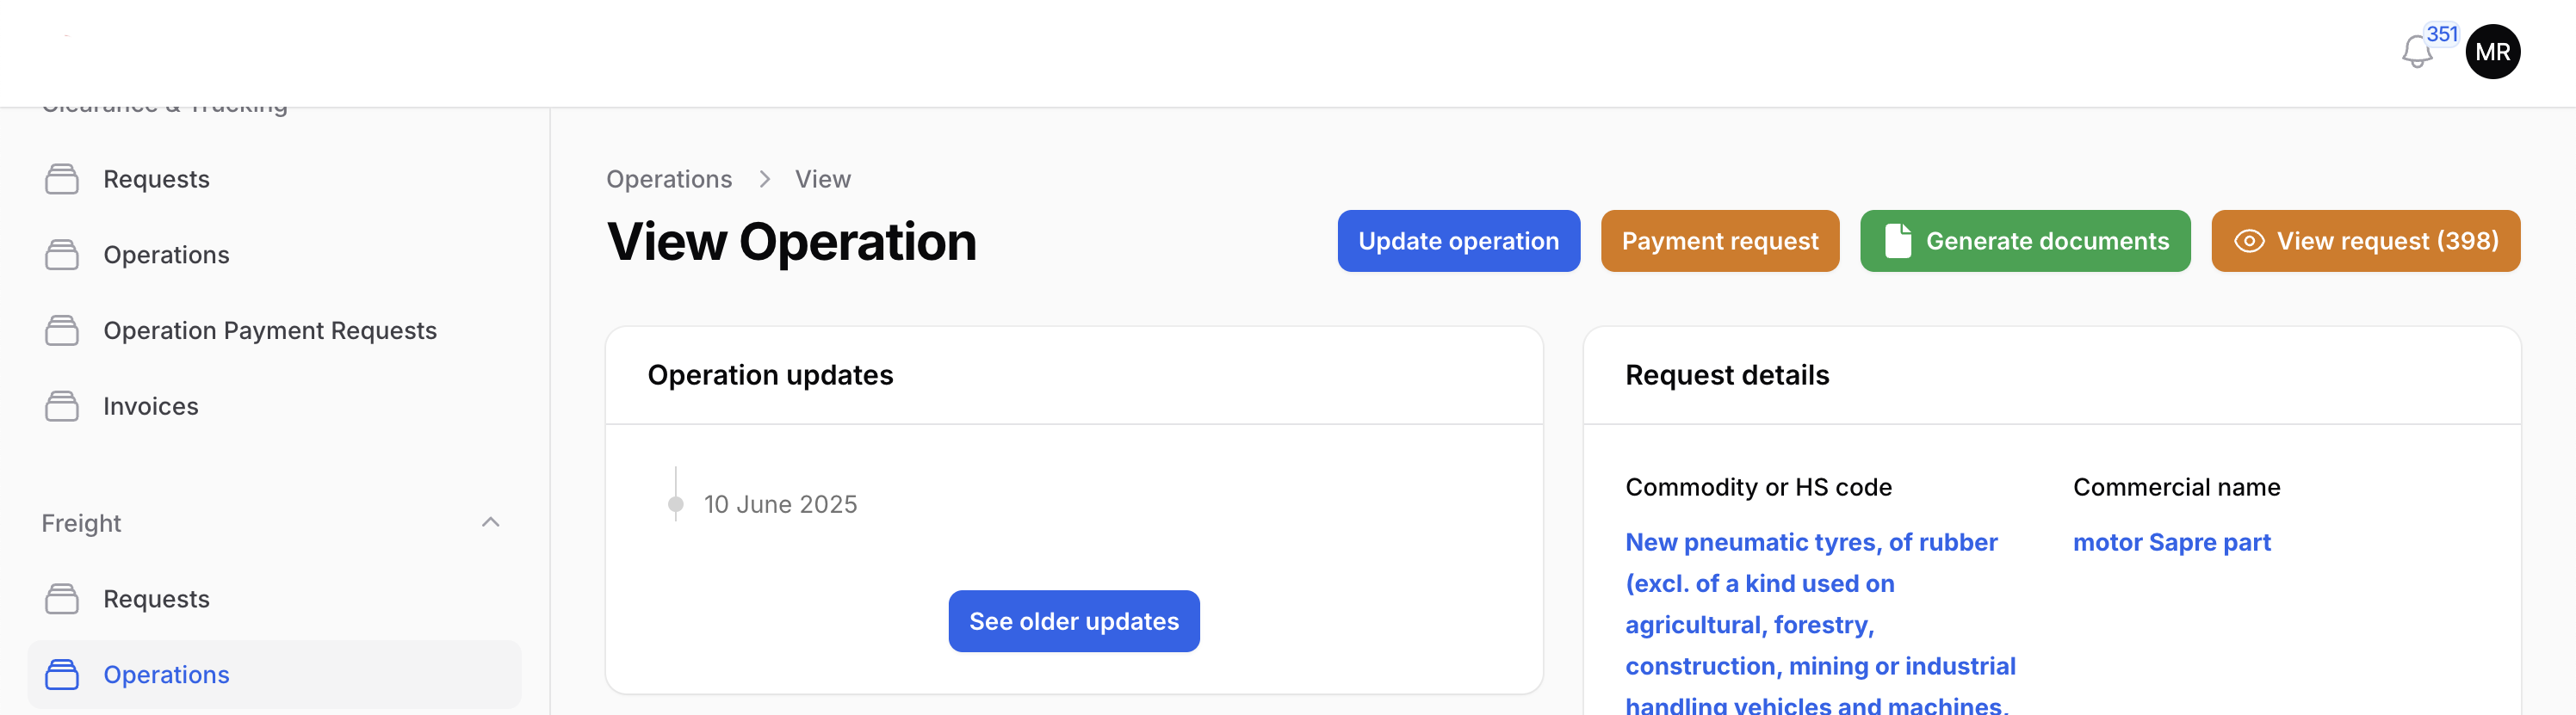Click the Clearance Operations sidebar icon

(62, 255)
